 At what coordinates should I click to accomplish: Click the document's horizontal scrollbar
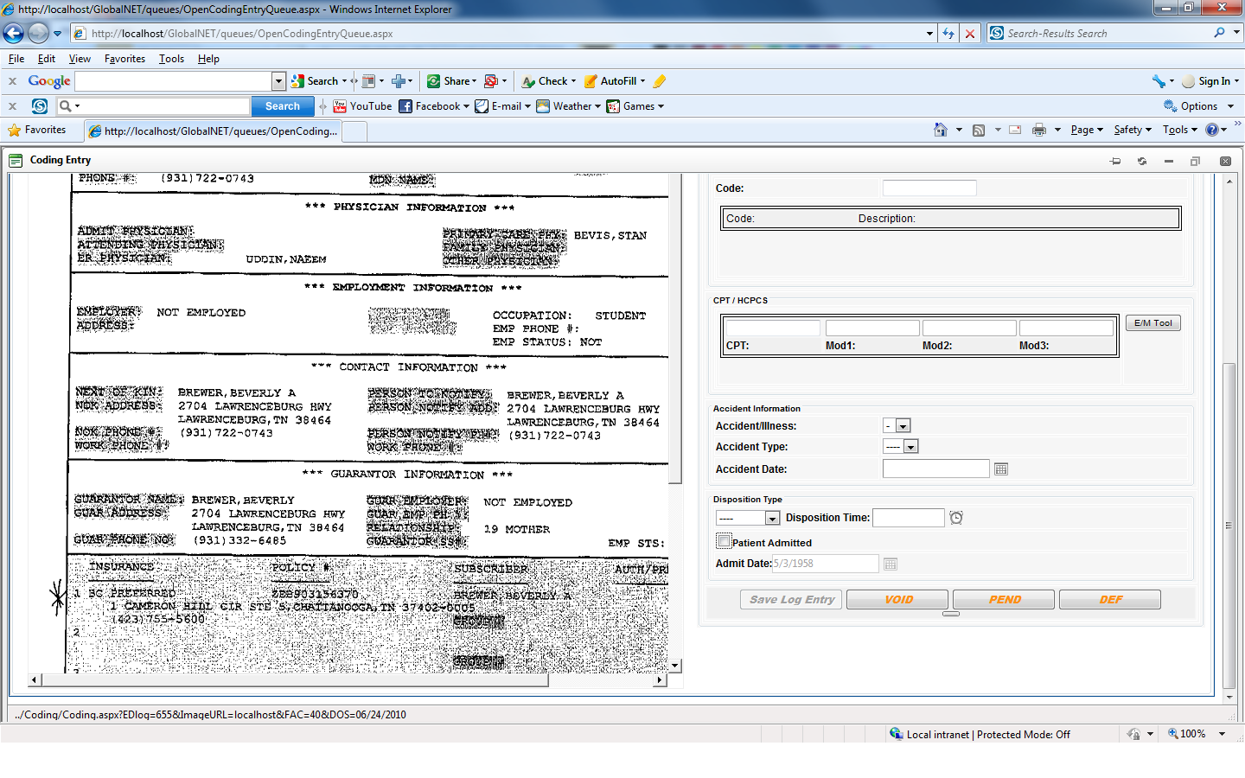[x=294, y=680]
